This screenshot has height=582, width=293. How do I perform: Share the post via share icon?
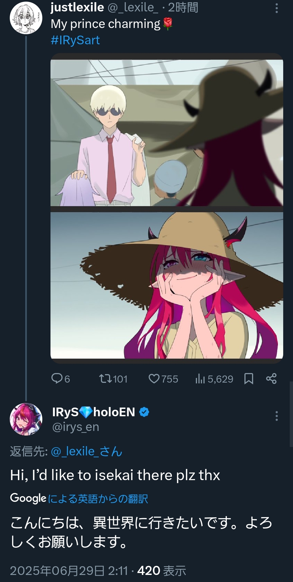coord(271,378)
